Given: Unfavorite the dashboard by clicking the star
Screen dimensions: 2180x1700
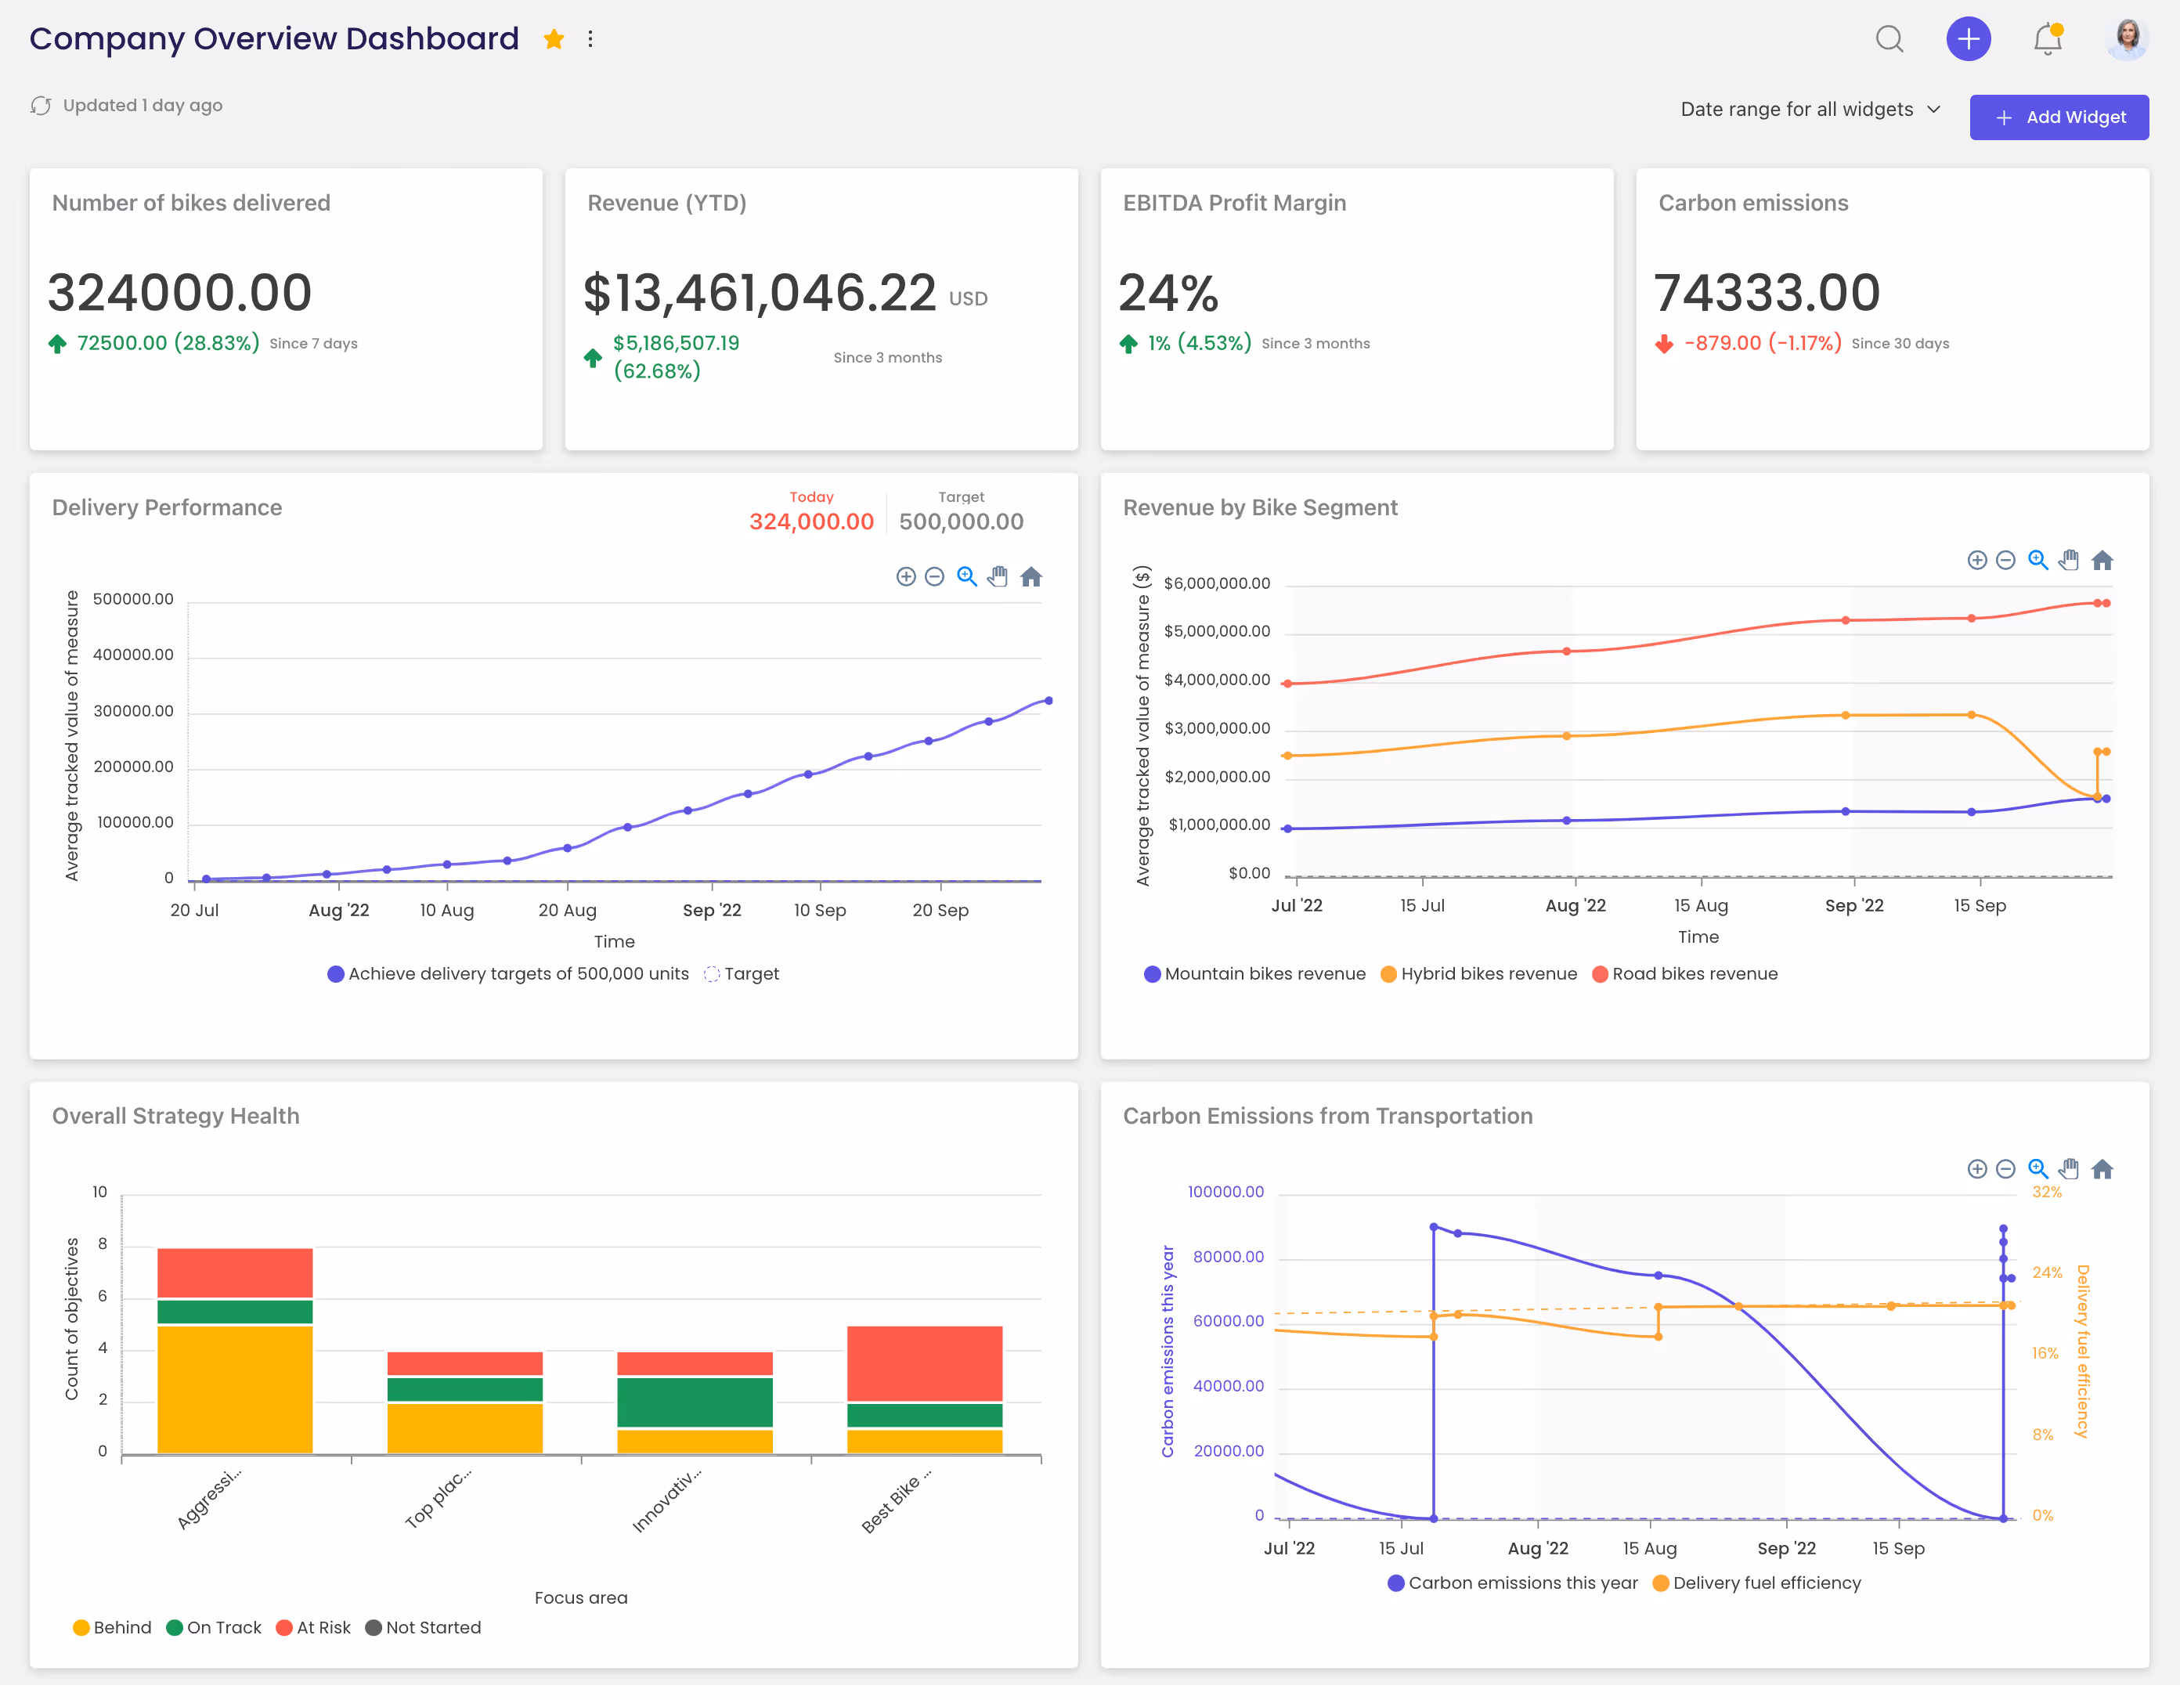Looking at the screenshot, I should point(554,39).
